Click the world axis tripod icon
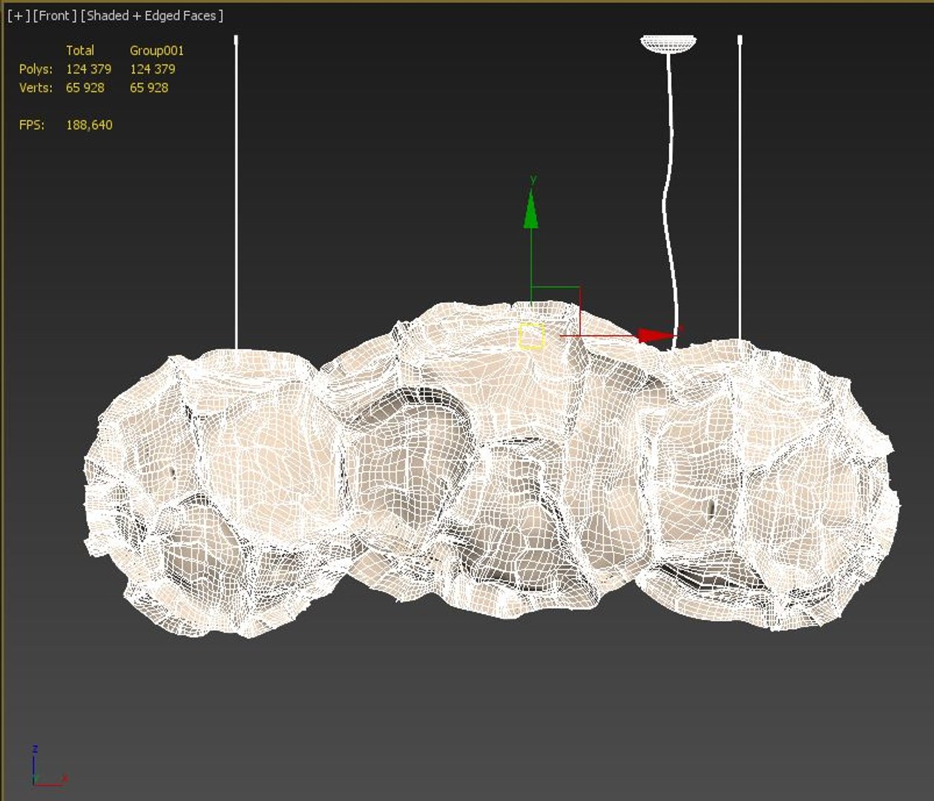934x801 pixels. coord(48,766)
